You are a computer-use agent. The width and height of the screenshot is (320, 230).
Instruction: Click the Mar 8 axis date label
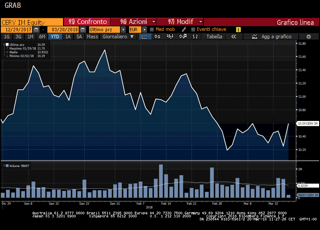[247, 203]
